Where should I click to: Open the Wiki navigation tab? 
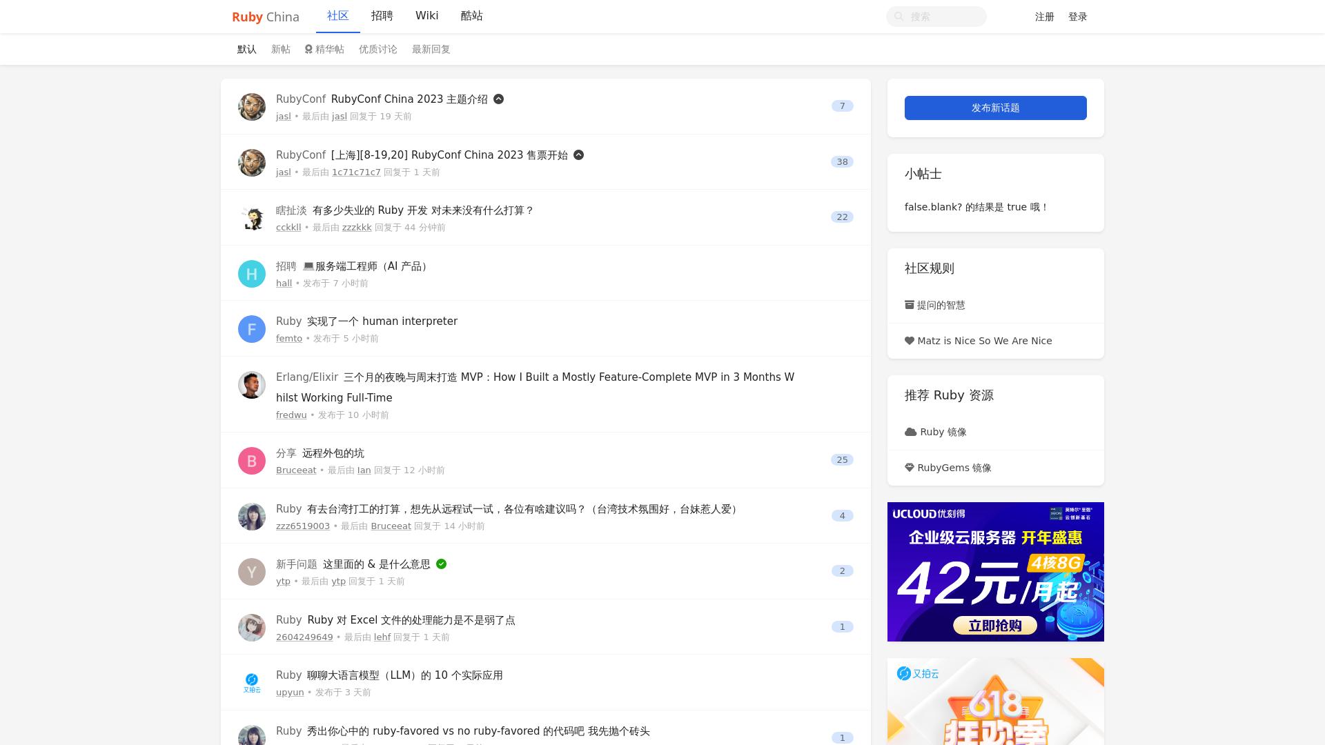[x=426, y=16]
